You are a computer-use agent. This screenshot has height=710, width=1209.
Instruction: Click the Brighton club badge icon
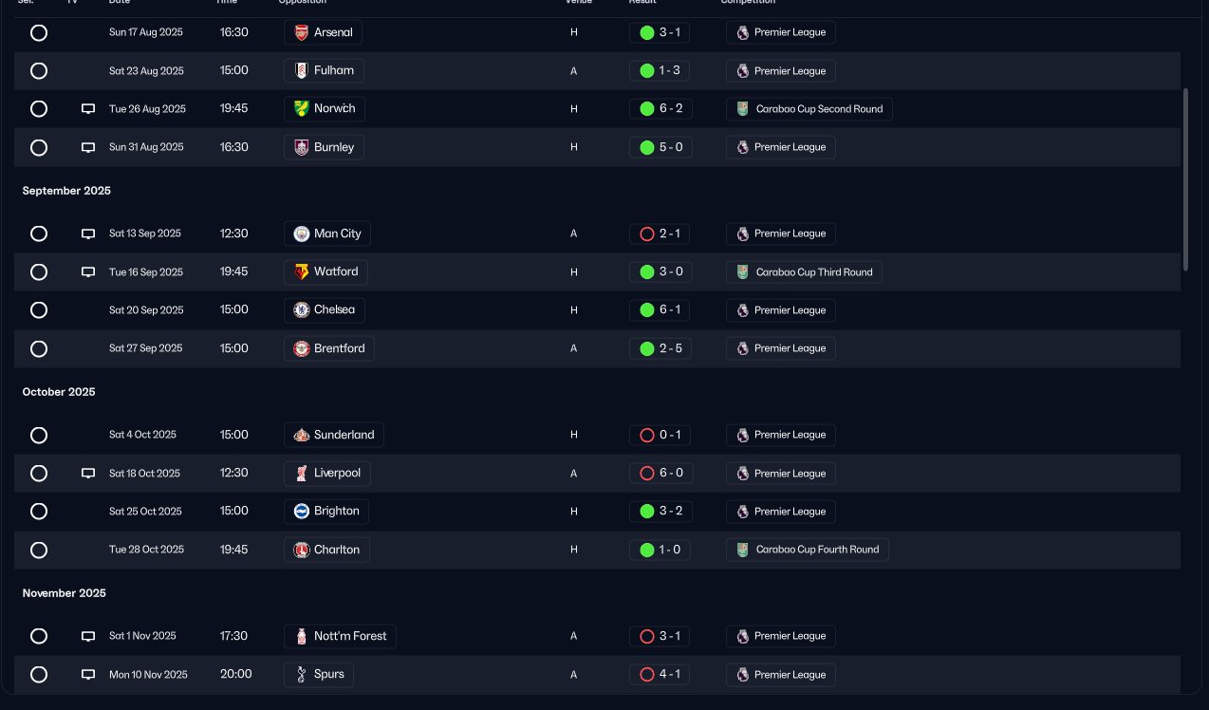pyautogui.click(x=301, y=512)
